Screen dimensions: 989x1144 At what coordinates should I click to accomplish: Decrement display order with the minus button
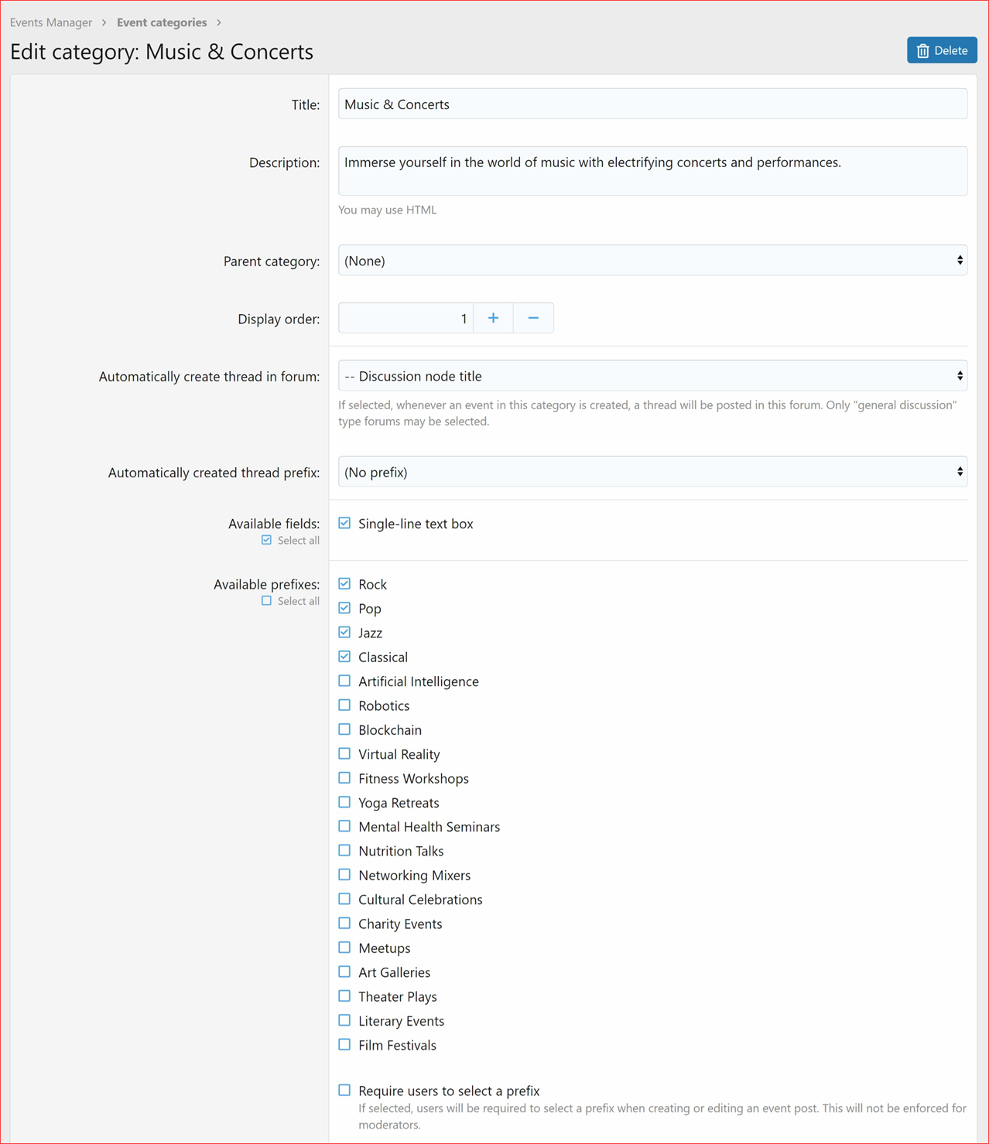533,317
